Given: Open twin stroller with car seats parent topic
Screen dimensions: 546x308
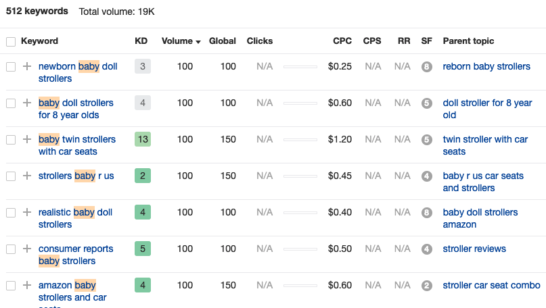Looking at the screenshot, I should coord(485,145).
